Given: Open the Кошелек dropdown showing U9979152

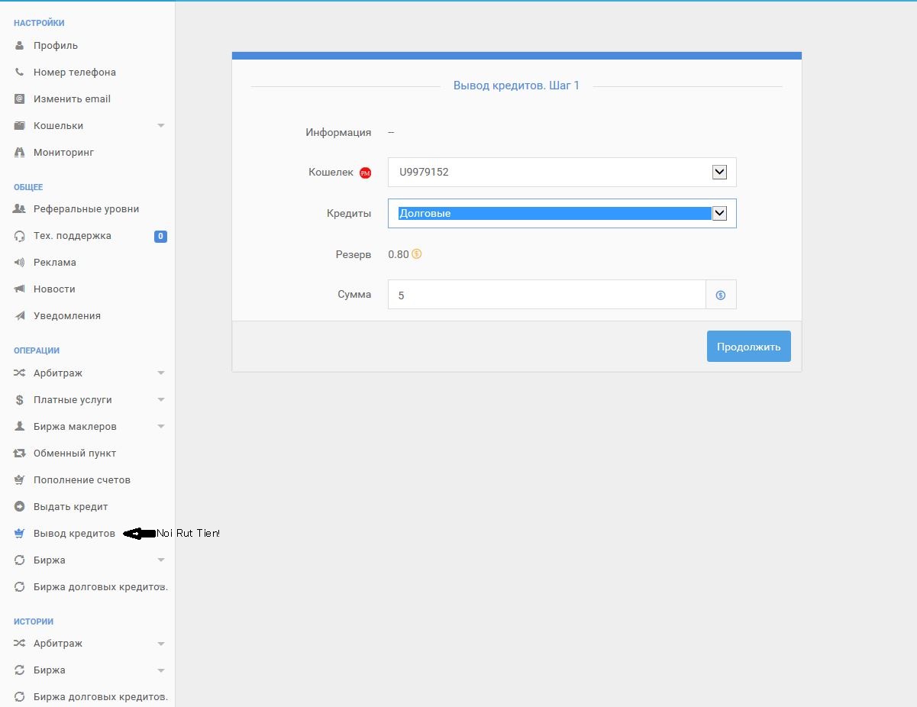Looking at the screenshot, I should [562, 173].
